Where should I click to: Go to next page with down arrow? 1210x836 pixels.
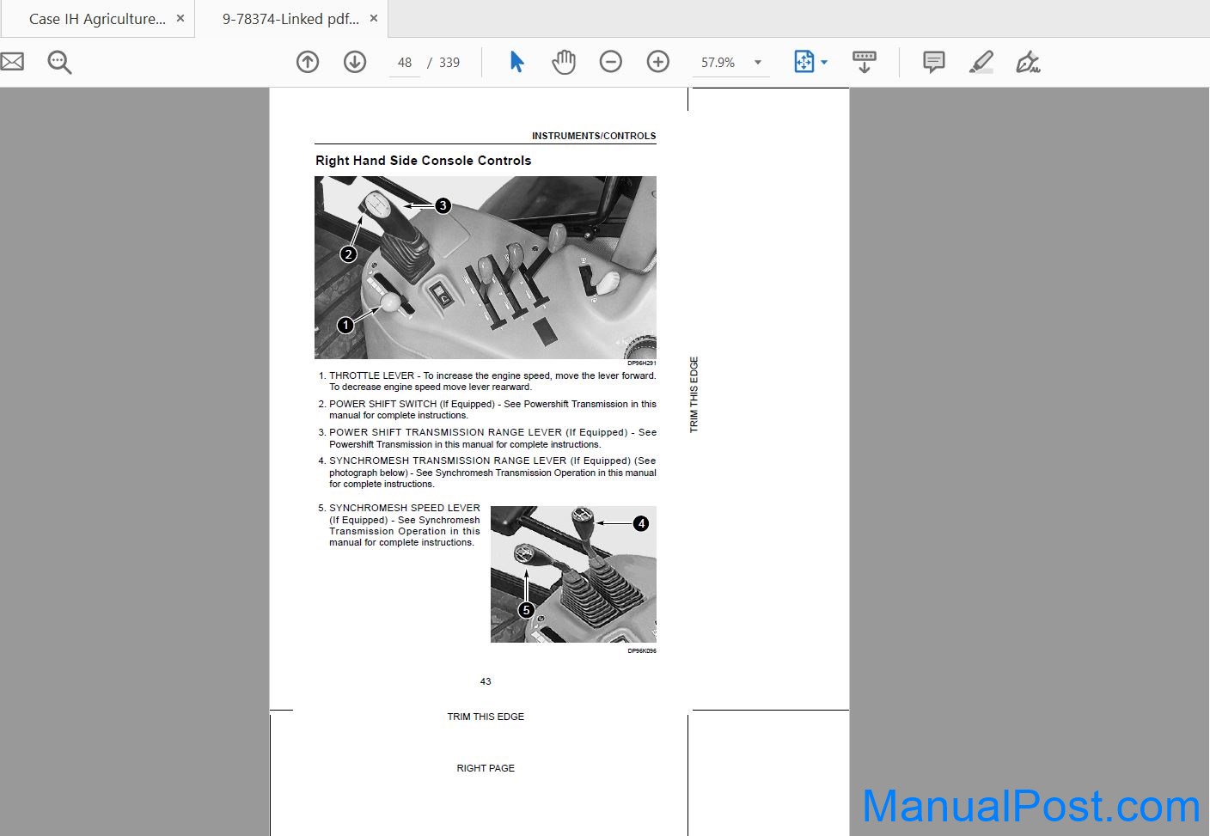pos(355,62)
